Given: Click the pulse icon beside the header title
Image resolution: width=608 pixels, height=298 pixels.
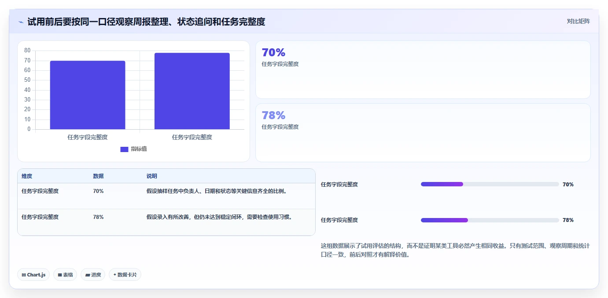Looking at the screenshot, I should pyautogui.click(x=21, y=22).
